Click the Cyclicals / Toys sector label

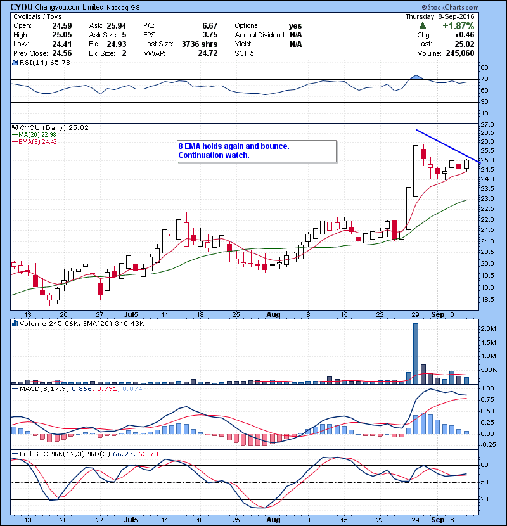[x=37, y=16]
